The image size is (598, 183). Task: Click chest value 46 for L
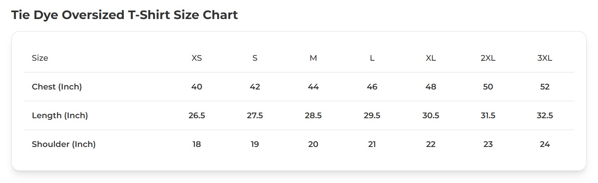(x=372, y=87)
